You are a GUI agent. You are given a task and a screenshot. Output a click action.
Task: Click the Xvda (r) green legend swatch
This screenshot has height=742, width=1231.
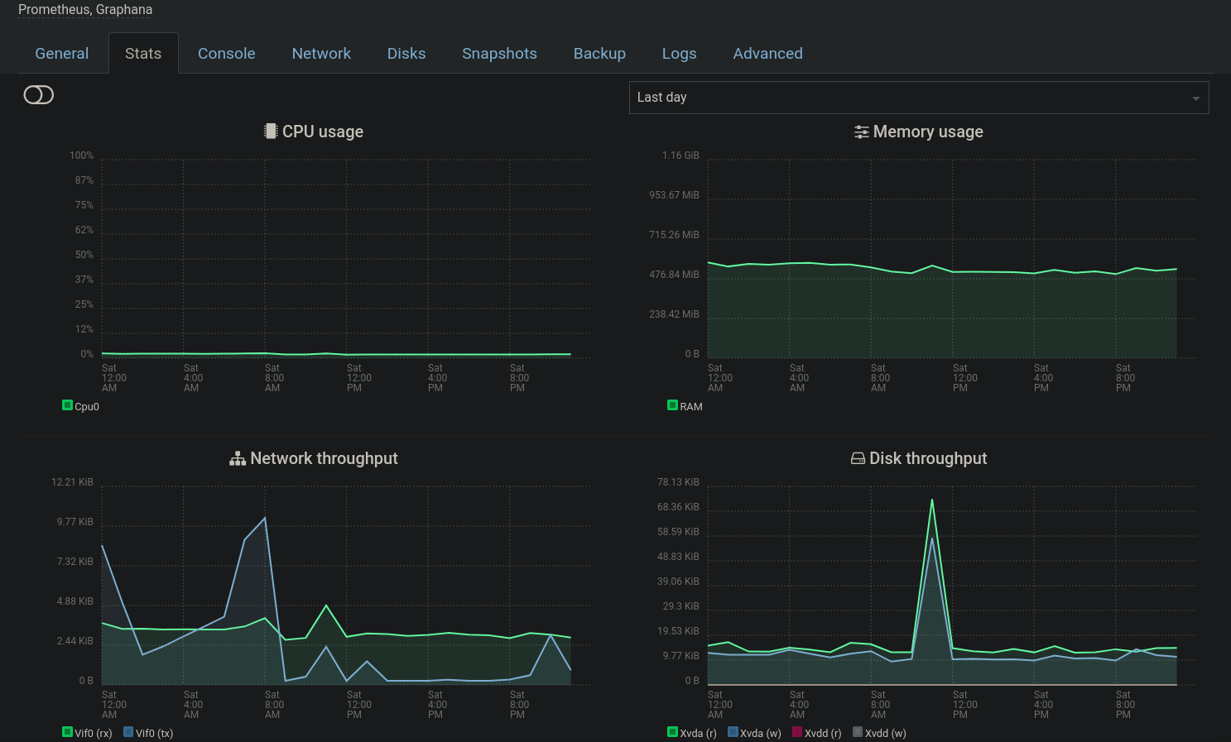click(672, 732)
